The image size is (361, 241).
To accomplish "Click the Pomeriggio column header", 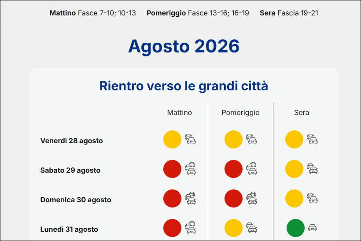I will pos(240,112).
